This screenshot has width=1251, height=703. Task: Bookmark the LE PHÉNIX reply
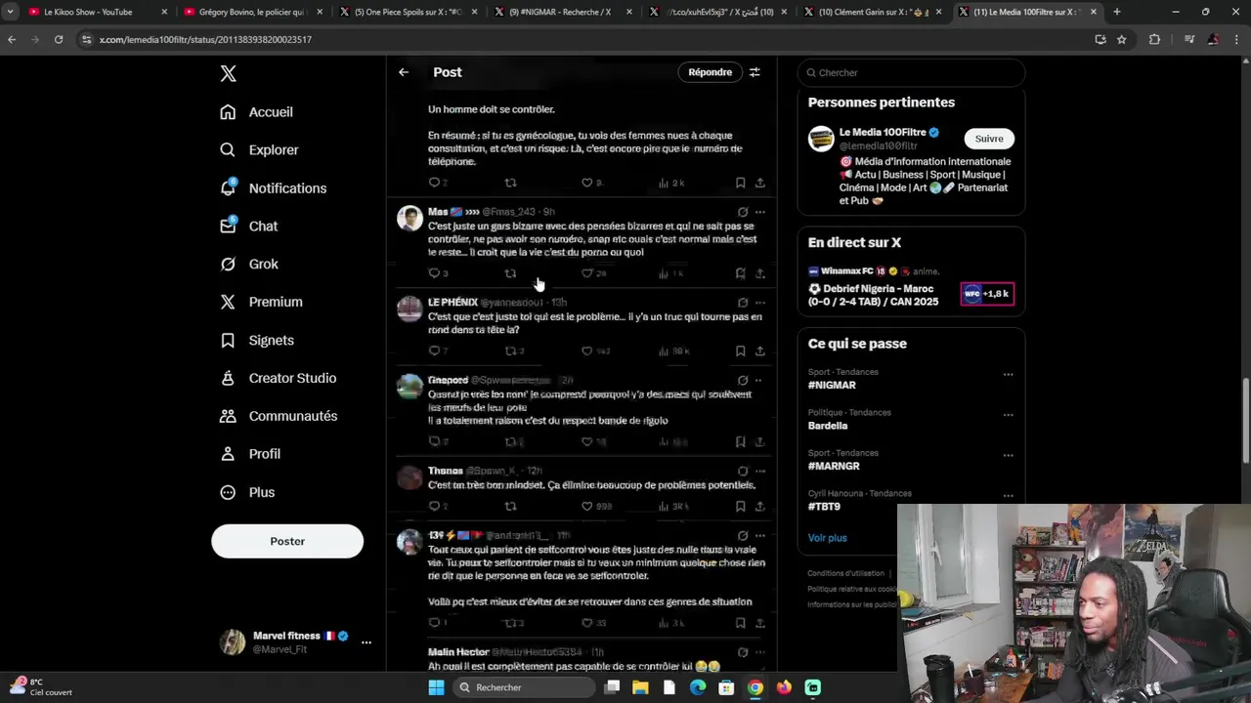(x=740, y=351)
